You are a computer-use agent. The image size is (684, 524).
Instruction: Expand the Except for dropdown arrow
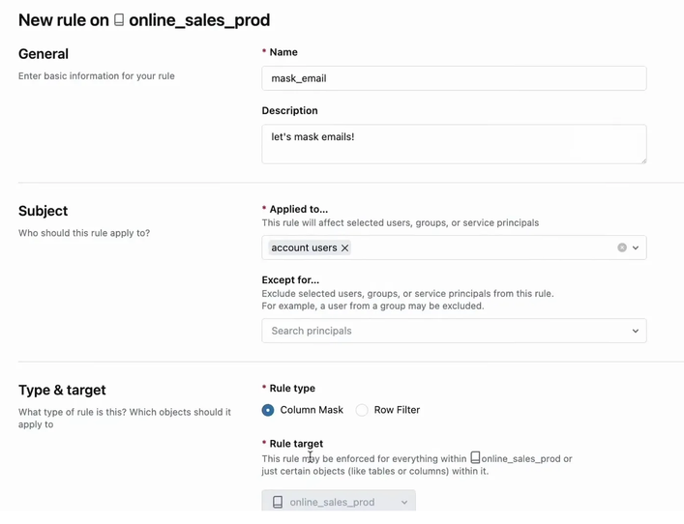636,332
